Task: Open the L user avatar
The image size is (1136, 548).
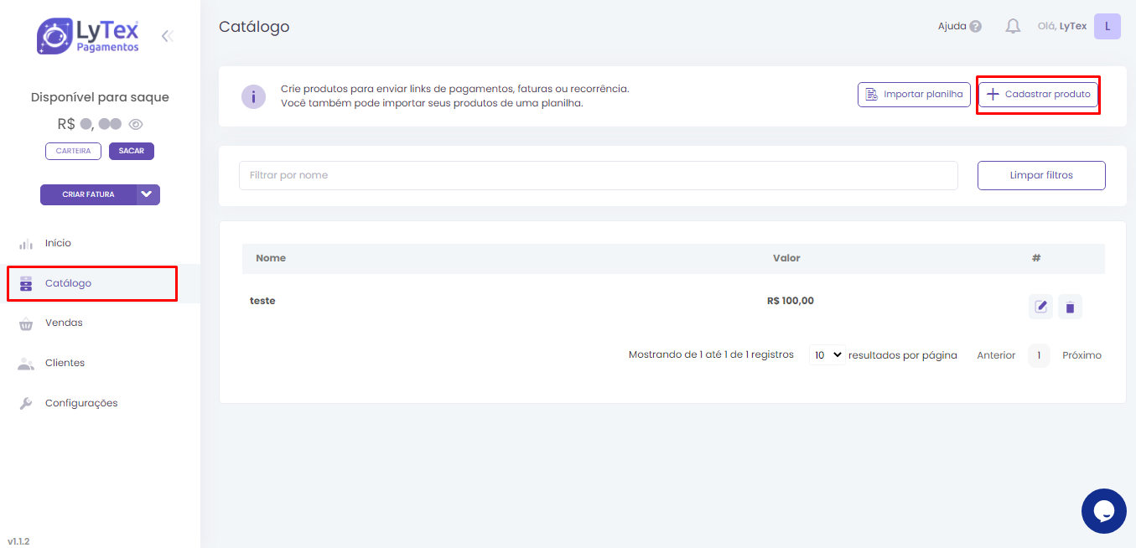Action: [1107, 27]
